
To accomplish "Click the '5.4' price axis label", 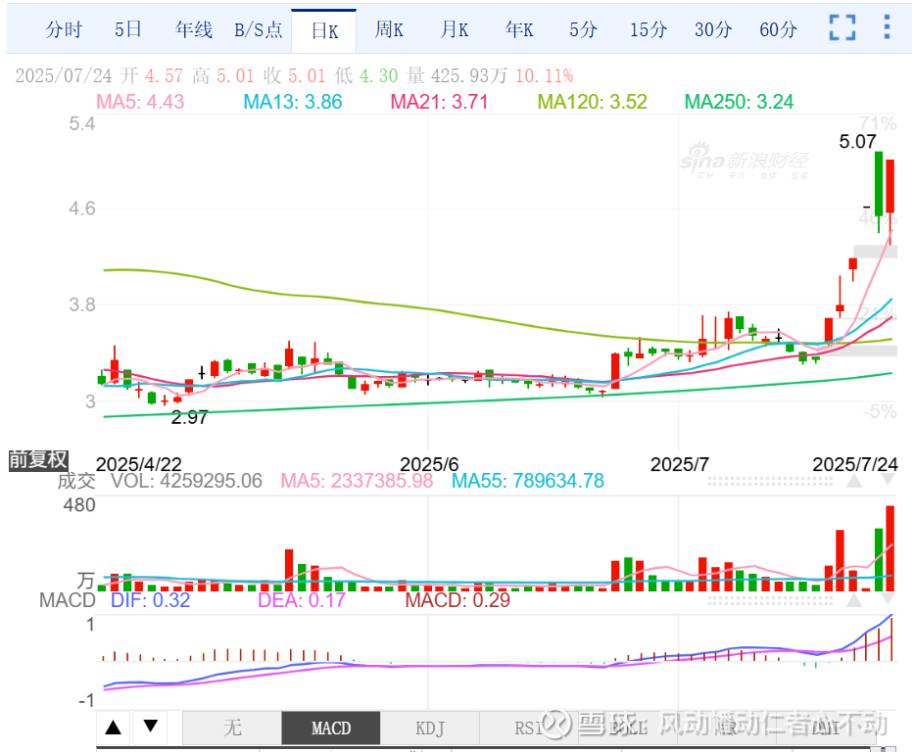I will (81, 123).
